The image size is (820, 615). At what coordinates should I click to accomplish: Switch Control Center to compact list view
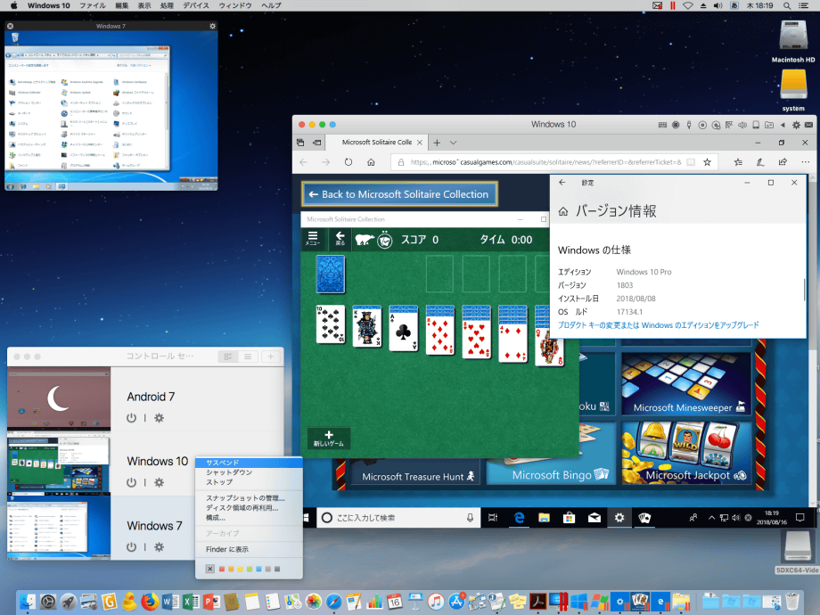(248, 357)
